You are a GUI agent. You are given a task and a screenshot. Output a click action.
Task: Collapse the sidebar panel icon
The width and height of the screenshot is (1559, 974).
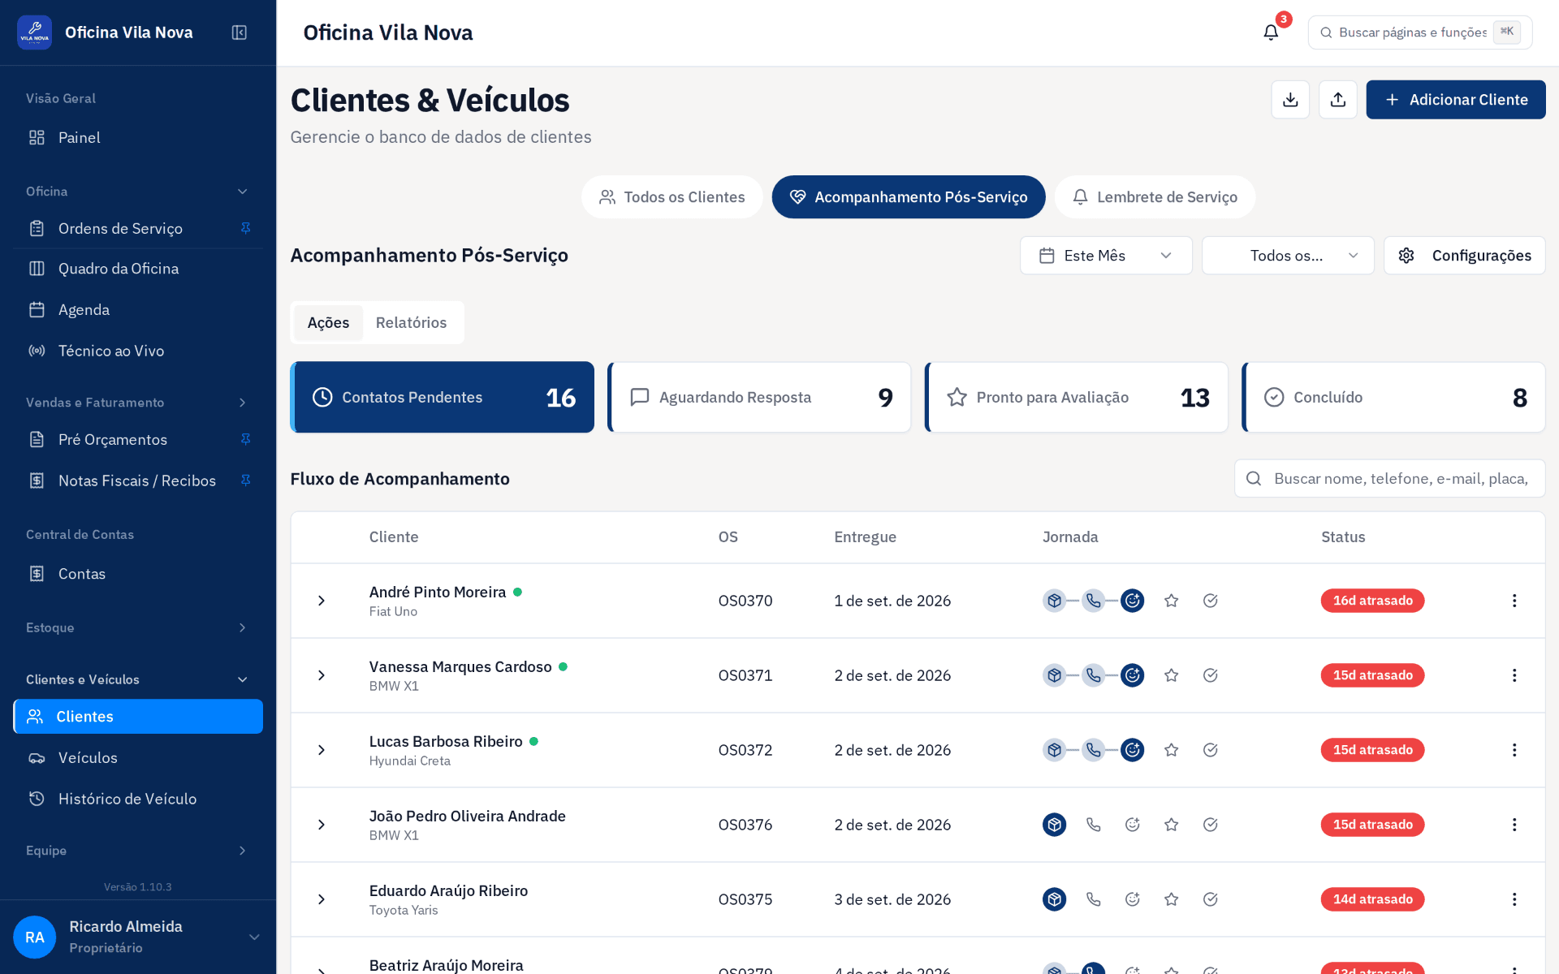coord(239,32)
